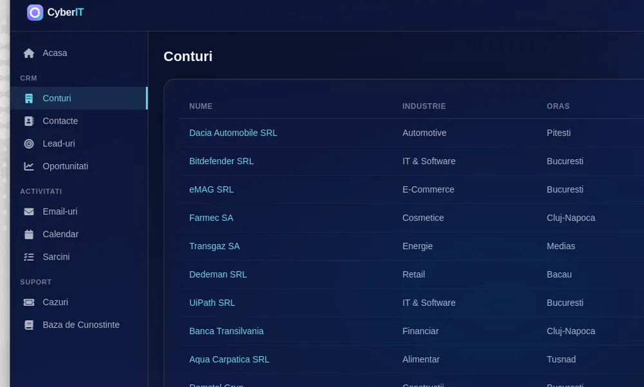The width and height of the screenshot is (644, 387).
Task: Click IT & Software in UiPath row
Action: 429,303
